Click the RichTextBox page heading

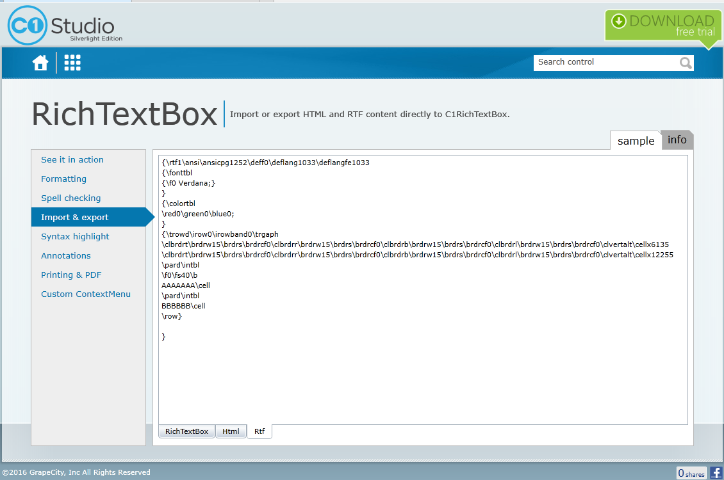124,114
